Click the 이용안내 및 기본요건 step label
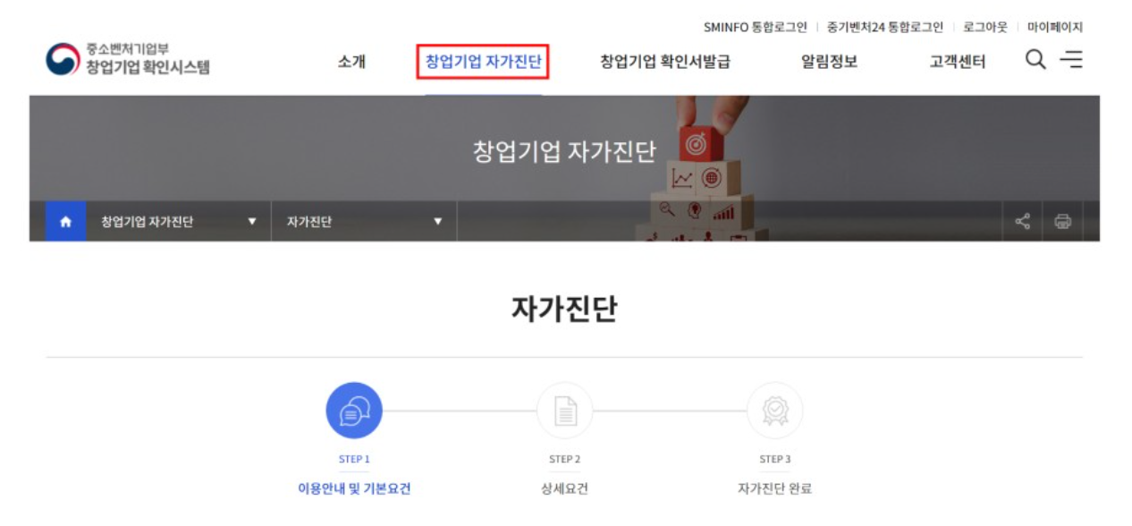 click(x=354, y=489)
